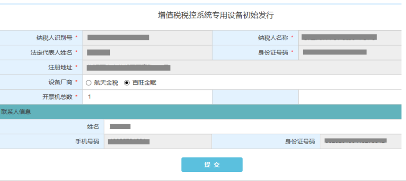Click the 纳税人名称 field label
Image resolution: width=406 pixels, height=181 pixels.
tap(273, 38)
